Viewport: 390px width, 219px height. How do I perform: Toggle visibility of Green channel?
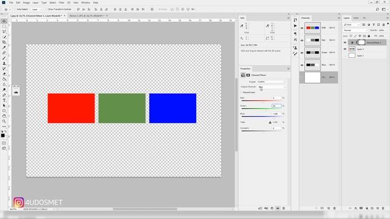pos(302,53)
